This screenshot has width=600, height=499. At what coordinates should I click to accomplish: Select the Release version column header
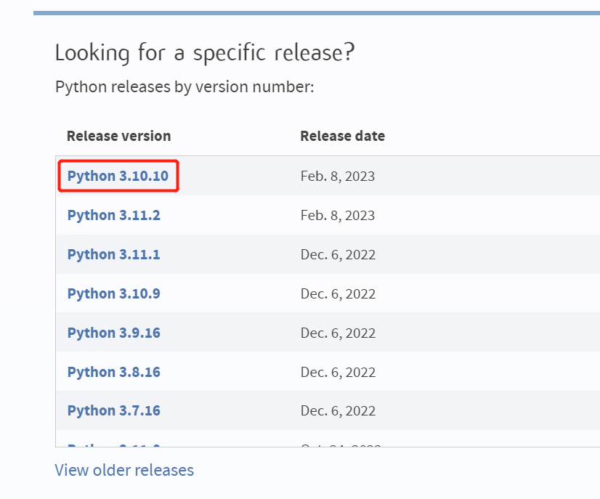click(118, 136)
